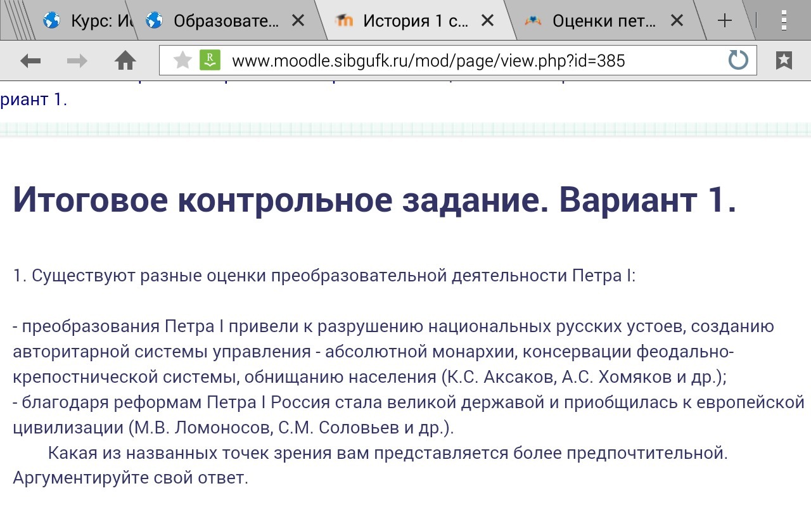Reload the page with refresh icon
The width and height of the screenshot is (811, 507).
click(738, 61)
